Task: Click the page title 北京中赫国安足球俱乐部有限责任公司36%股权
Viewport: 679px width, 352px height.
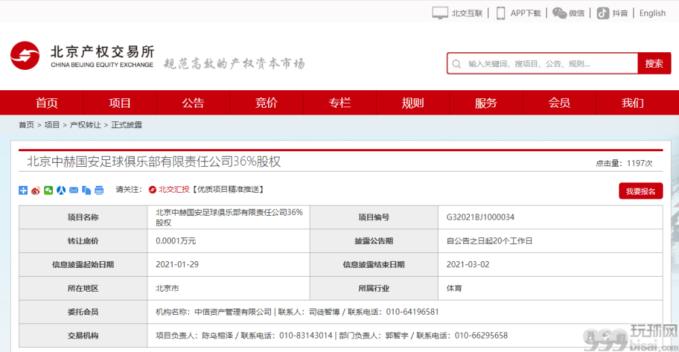Action: click(153, 161)
